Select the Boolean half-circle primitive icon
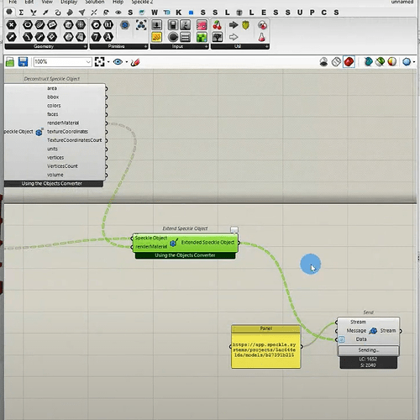The width and height of the screenshot is (420, 420). click(96, 25)
